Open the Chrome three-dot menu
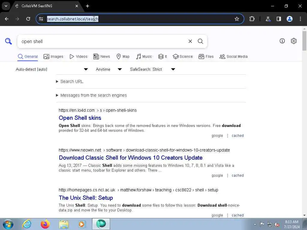Image resolution: width=307 pixels, height=230 pixels. [x=300, y=19]
